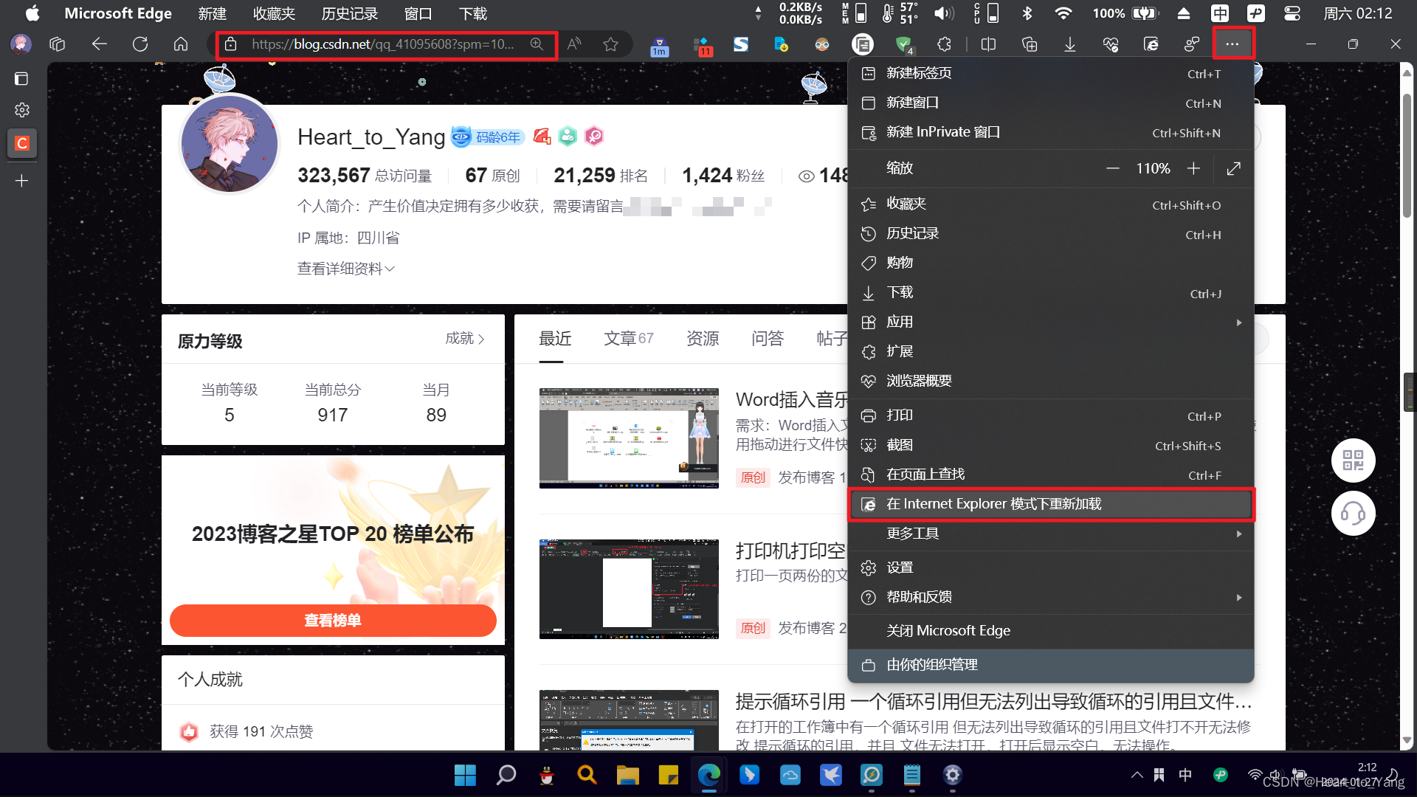This screenshot has width=1417, height=797.
Task: Decrease zoom with minus button
Action: pyautogui.click(x=1113, y=169)
